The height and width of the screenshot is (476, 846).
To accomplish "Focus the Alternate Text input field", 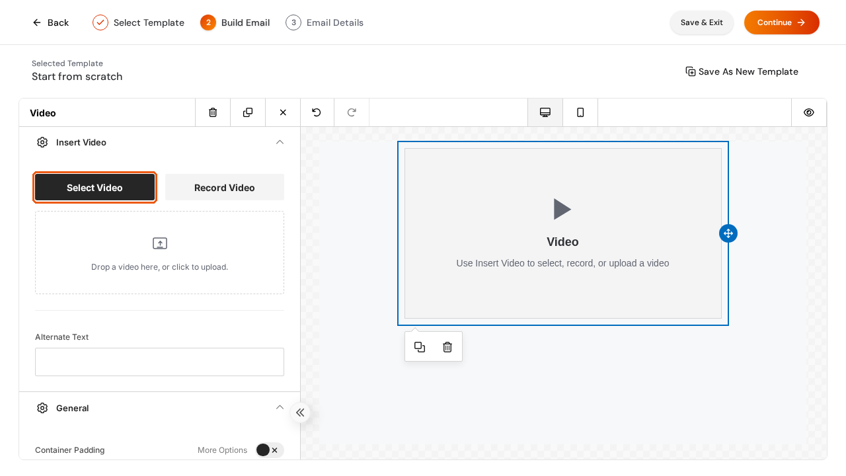I will click(x=160, y=362).
